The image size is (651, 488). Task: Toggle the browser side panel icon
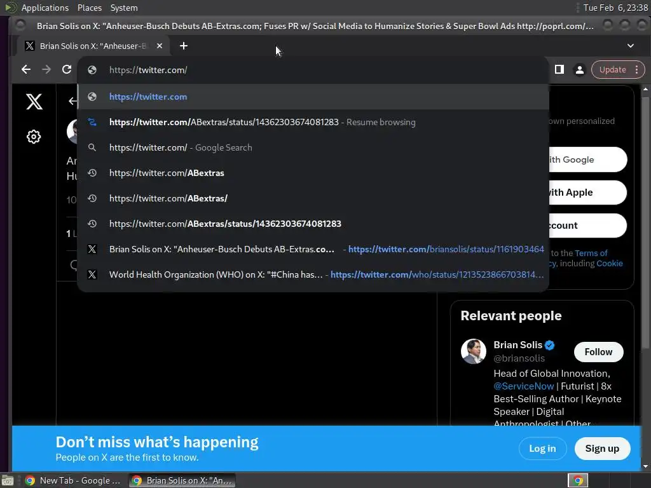[x=559, y=69]
